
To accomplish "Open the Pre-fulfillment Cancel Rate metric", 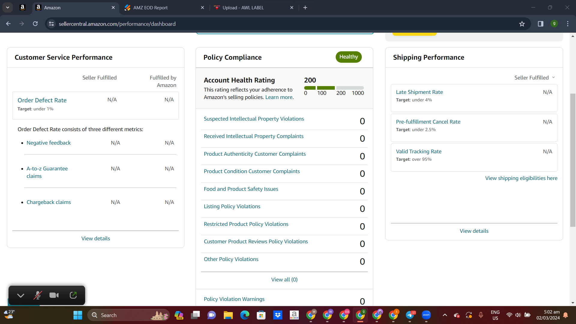I will (428, 122).
